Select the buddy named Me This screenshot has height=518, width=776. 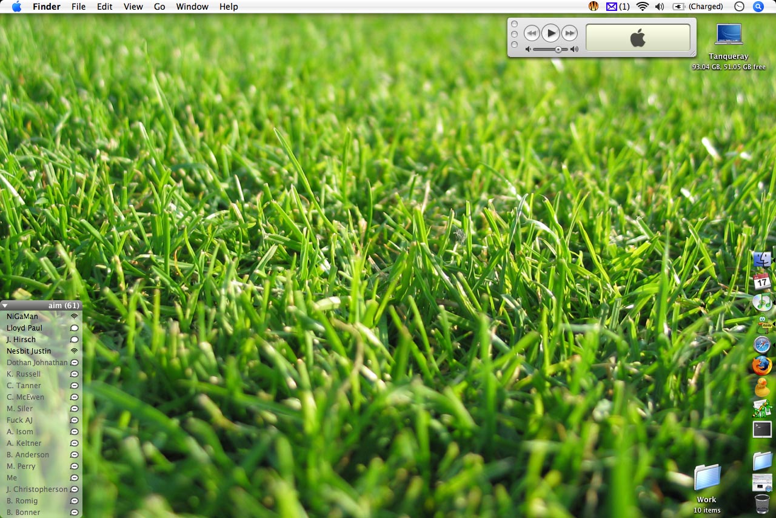[41, 478]
